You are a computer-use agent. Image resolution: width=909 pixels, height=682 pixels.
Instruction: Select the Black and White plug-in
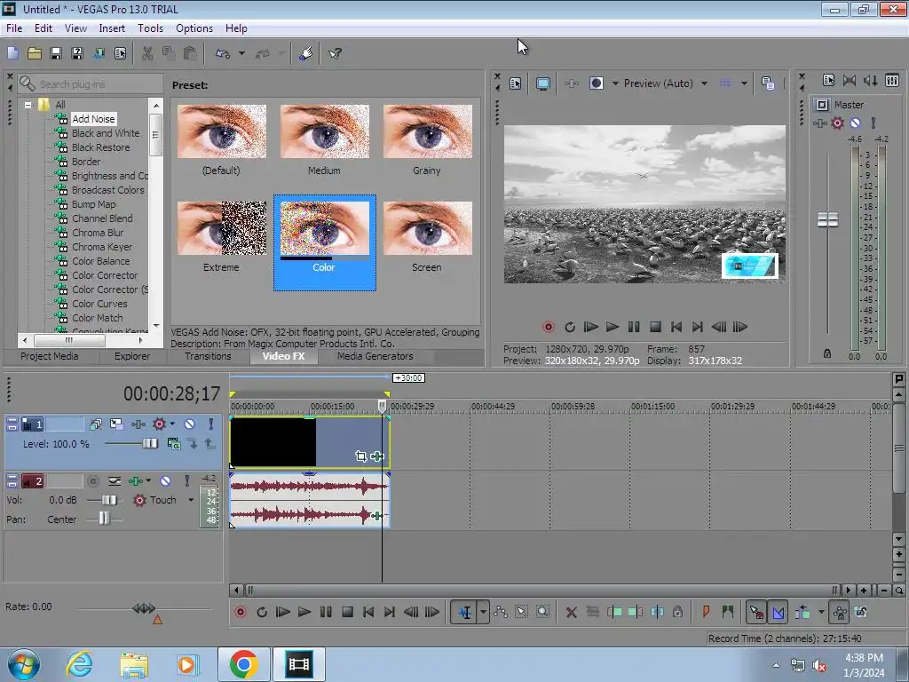tap(106, 133)
